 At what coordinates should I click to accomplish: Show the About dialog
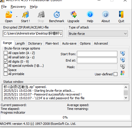tap(106, 17)
